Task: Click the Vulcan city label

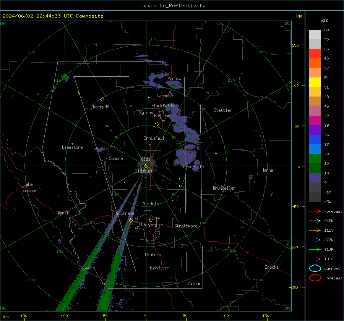Action: tap(194, 284)
